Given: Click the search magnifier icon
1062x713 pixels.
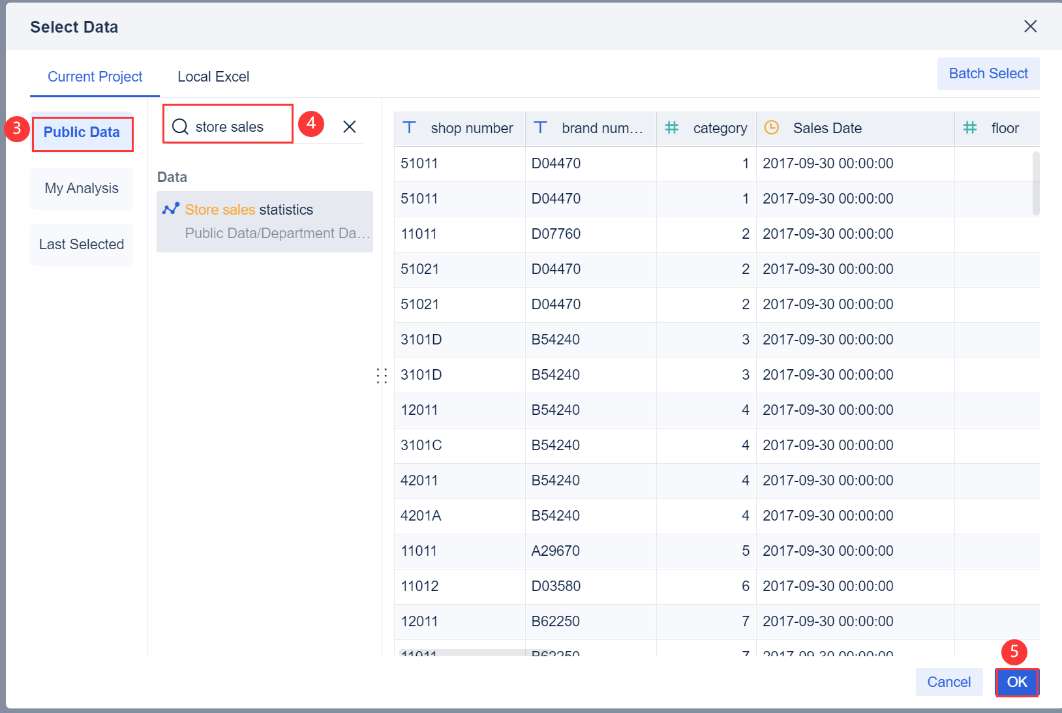Looking at the screenshot, I should tap(179, 126).
